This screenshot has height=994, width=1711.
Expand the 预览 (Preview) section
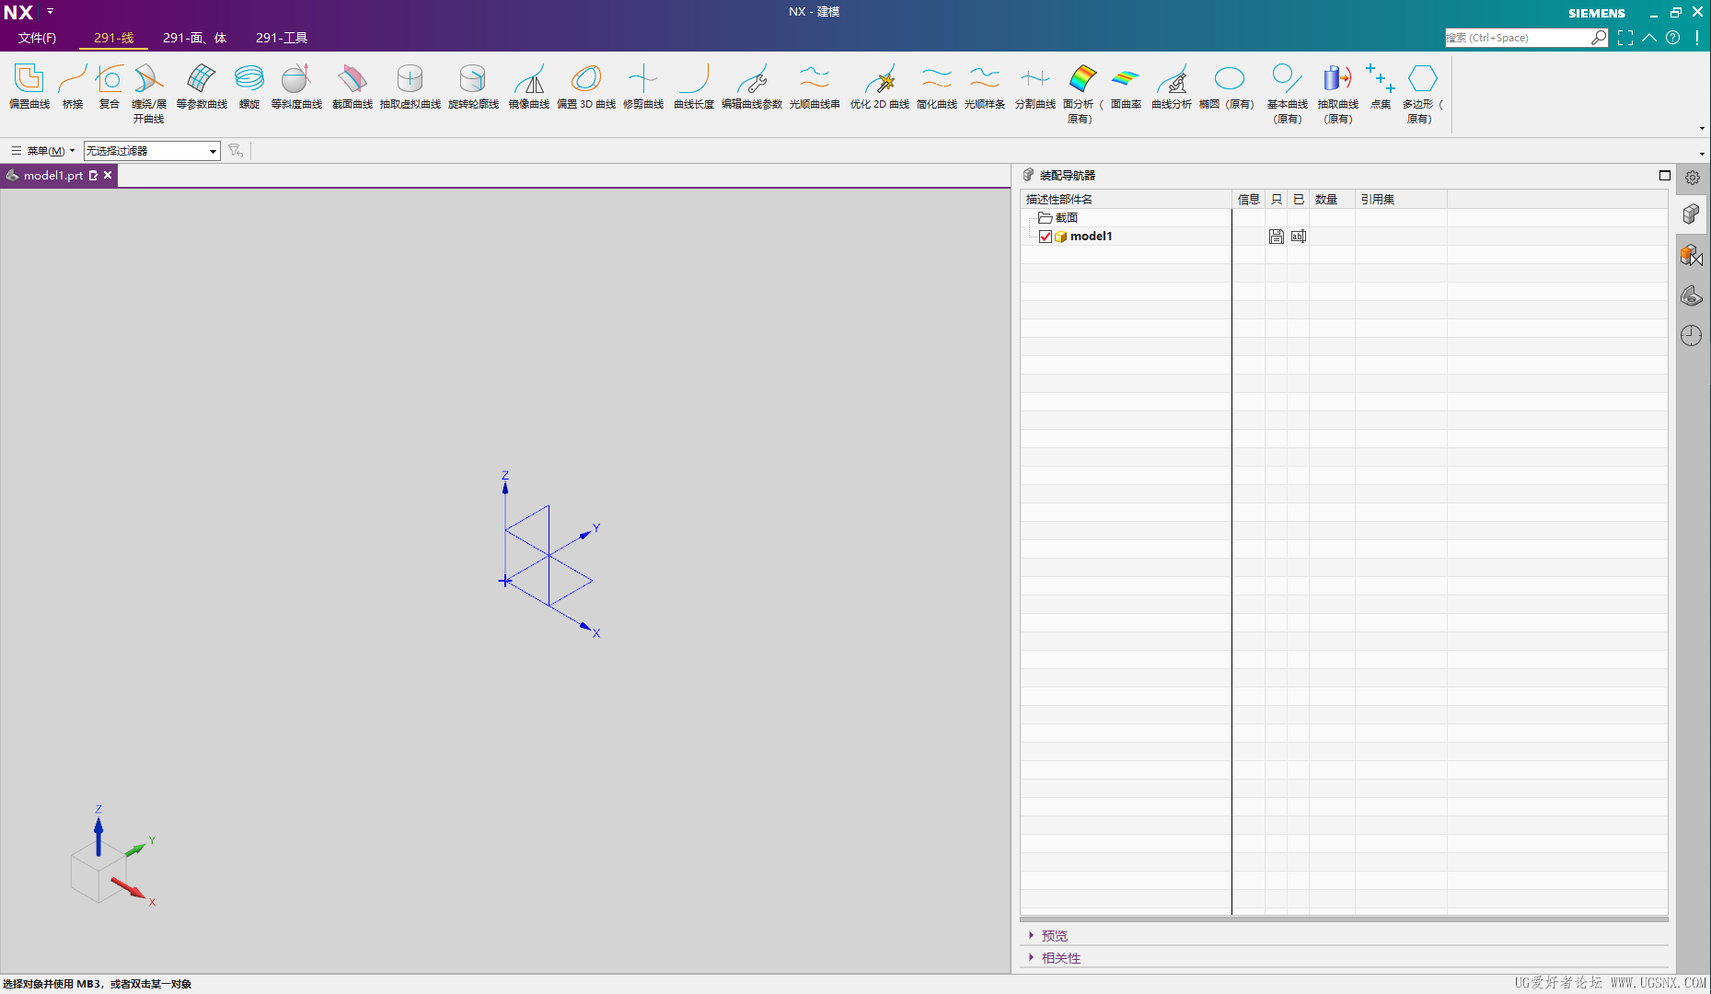[1054, 936]
